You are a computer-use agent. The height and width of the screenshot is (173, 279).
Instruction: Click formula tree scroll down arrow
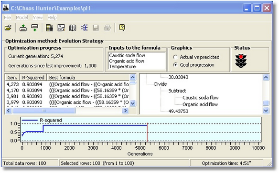(x=266, y=111)
